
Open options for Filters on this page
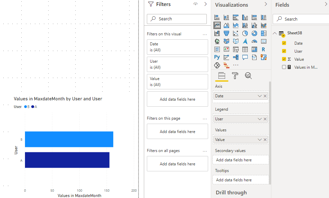[x=205, y=119]
